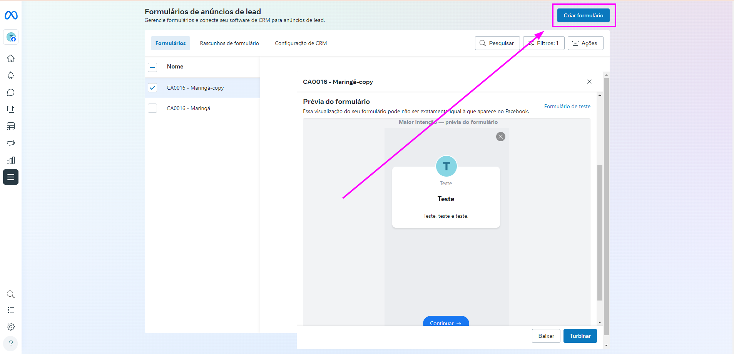The image size is (734, 354).
Task: Open the sidebar list icon above settings
Action: [11, 310]
